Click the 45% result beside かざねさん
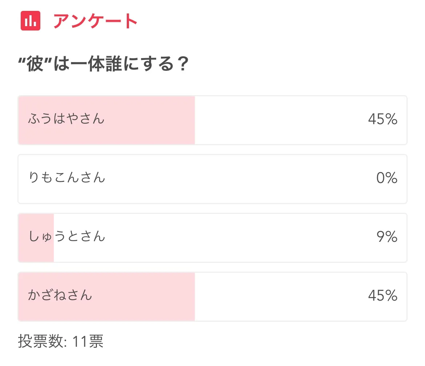This screenshot has height=366, width=425. (382, 296)
